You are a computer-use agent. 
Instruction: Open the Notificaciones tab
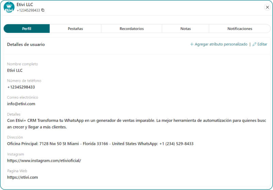240,29
